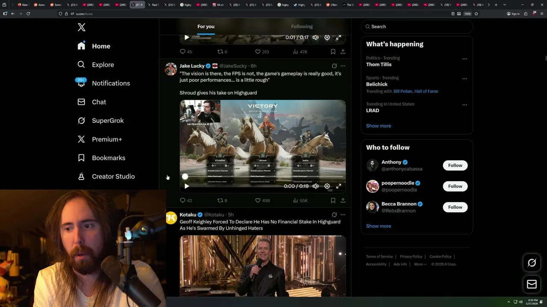The width and height of the screenshot is (547, 307).
Task: Show more under What's happening
Action: [379, 126]
